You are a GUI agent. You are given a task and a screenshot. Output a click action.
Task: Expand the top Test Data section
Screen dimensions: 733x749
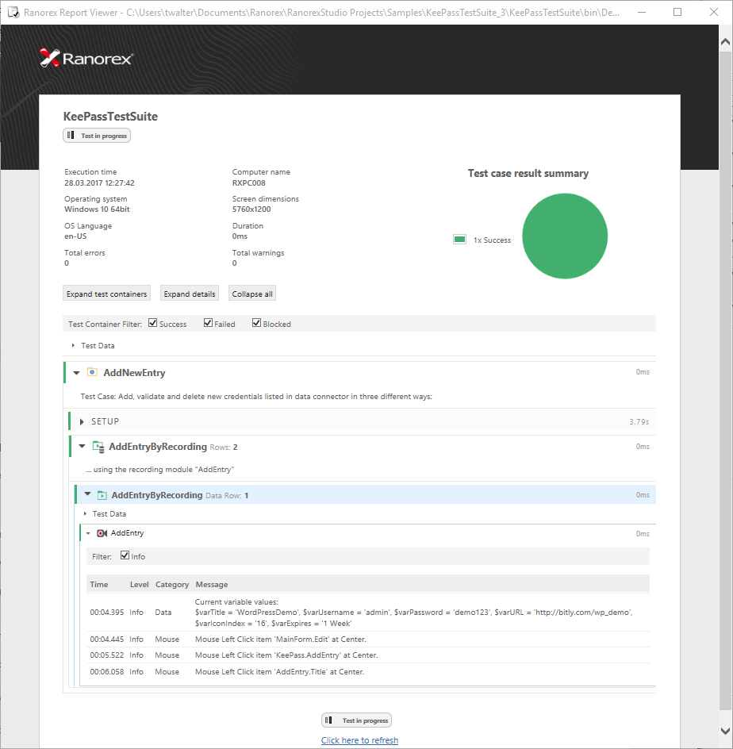[x=73, y=345]
